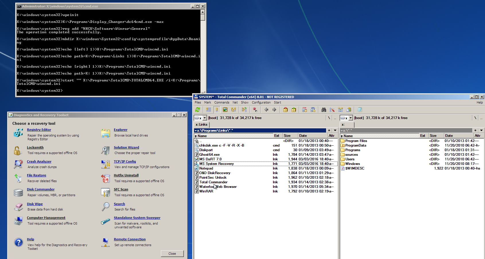Click the Pack files archive icon
Image resolution: width=485 pixels, height=259 pixels.
285,110
